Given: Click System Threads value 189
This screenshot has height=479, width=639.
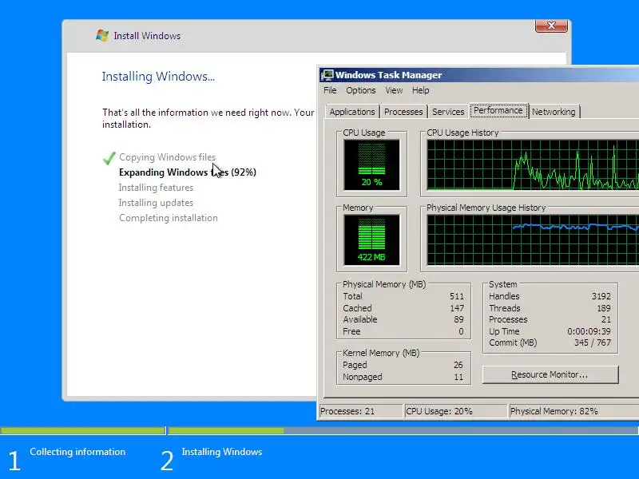Looking at the screenshot, I should click(x=604, y=308).
